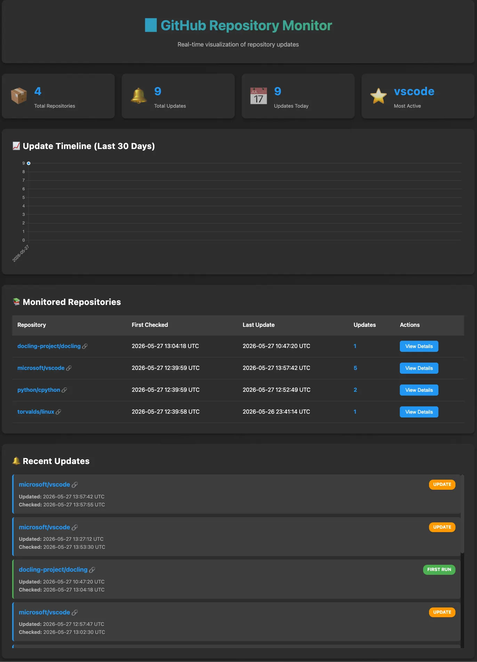The image size is (477, 662).
Task: Click the package icon for Total Repositories
Action: tap(19, 96)
